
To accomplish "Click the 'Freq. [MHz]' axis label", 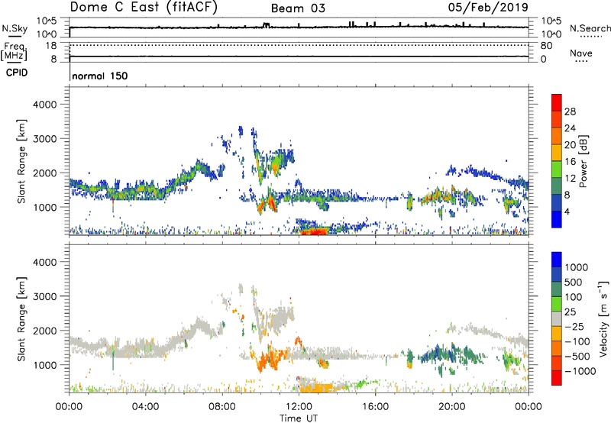I will [x=14, y=51].
